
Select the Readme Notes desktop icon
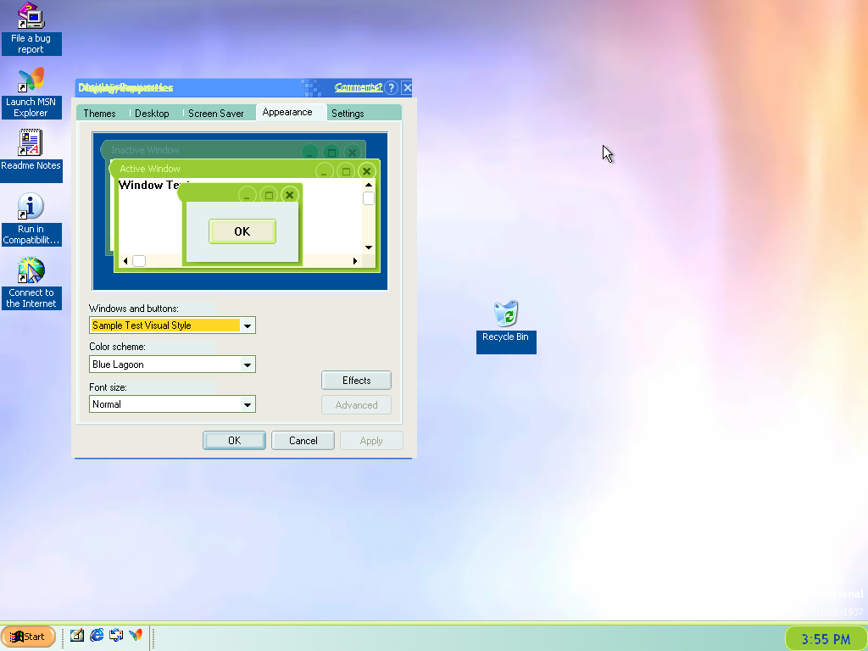(x=31, y=155)
